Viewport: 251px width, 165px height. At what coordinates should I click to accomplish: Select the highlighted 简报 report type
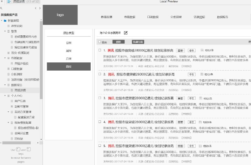coord(69,67)
